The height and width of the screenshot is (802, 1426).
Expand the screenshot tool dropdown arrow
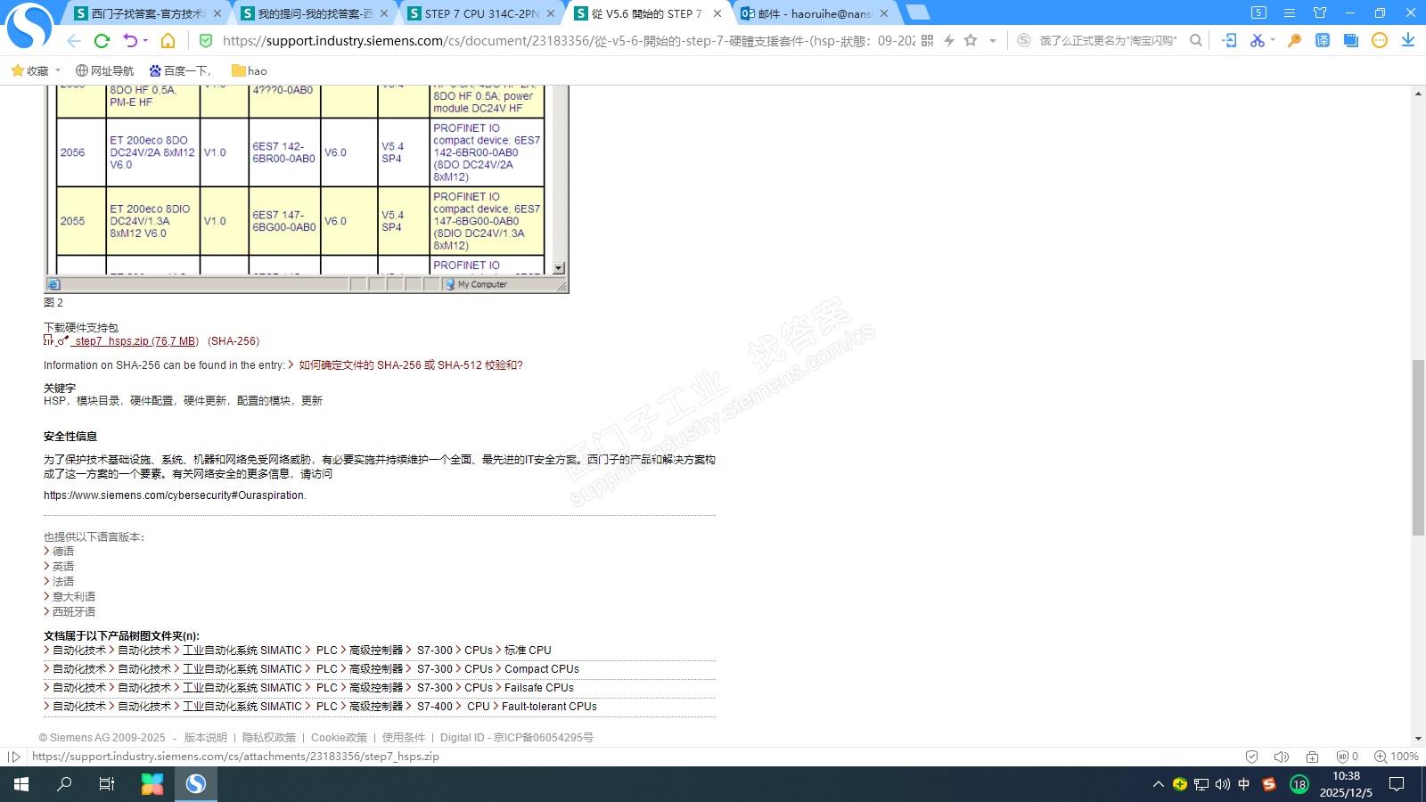tap(1273, 40)
